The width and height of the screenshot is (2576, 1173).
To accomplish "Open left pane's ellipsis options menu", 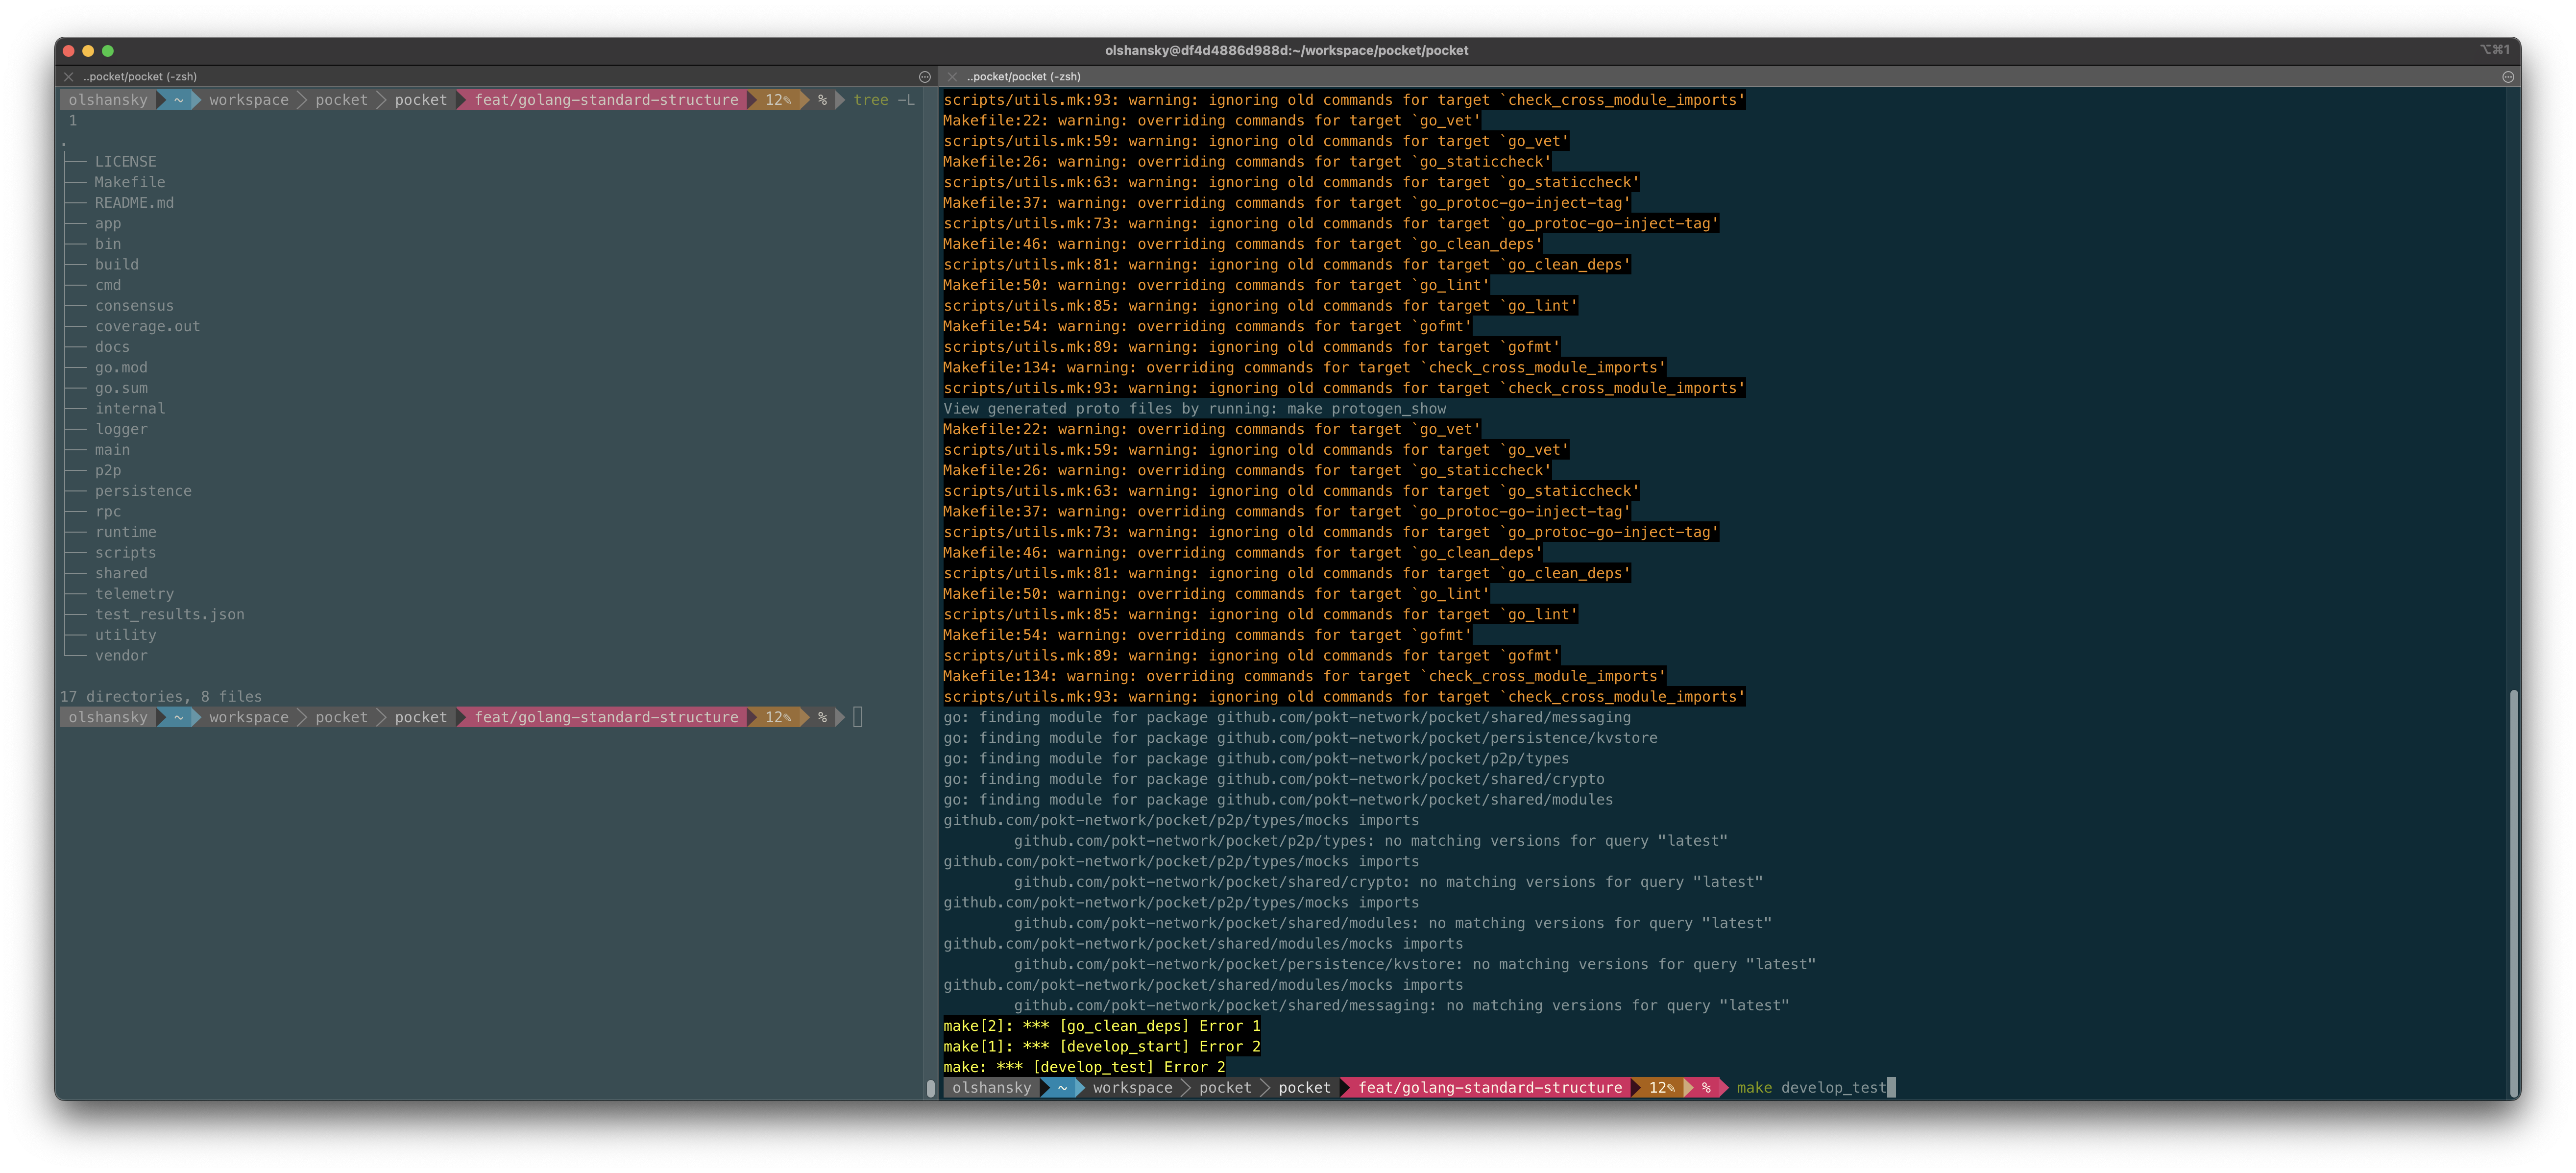I will 924,77.
